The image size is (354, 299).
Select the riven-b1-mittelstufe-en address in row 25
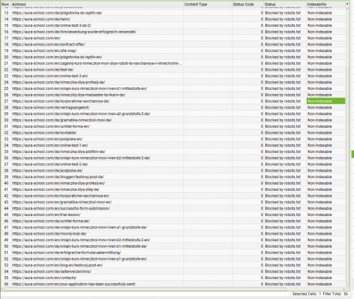click(79, 89)
